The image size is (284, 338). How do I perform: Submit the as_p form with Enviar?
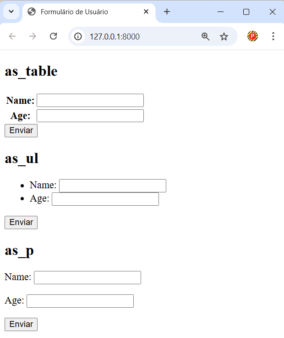coord(21,324)
